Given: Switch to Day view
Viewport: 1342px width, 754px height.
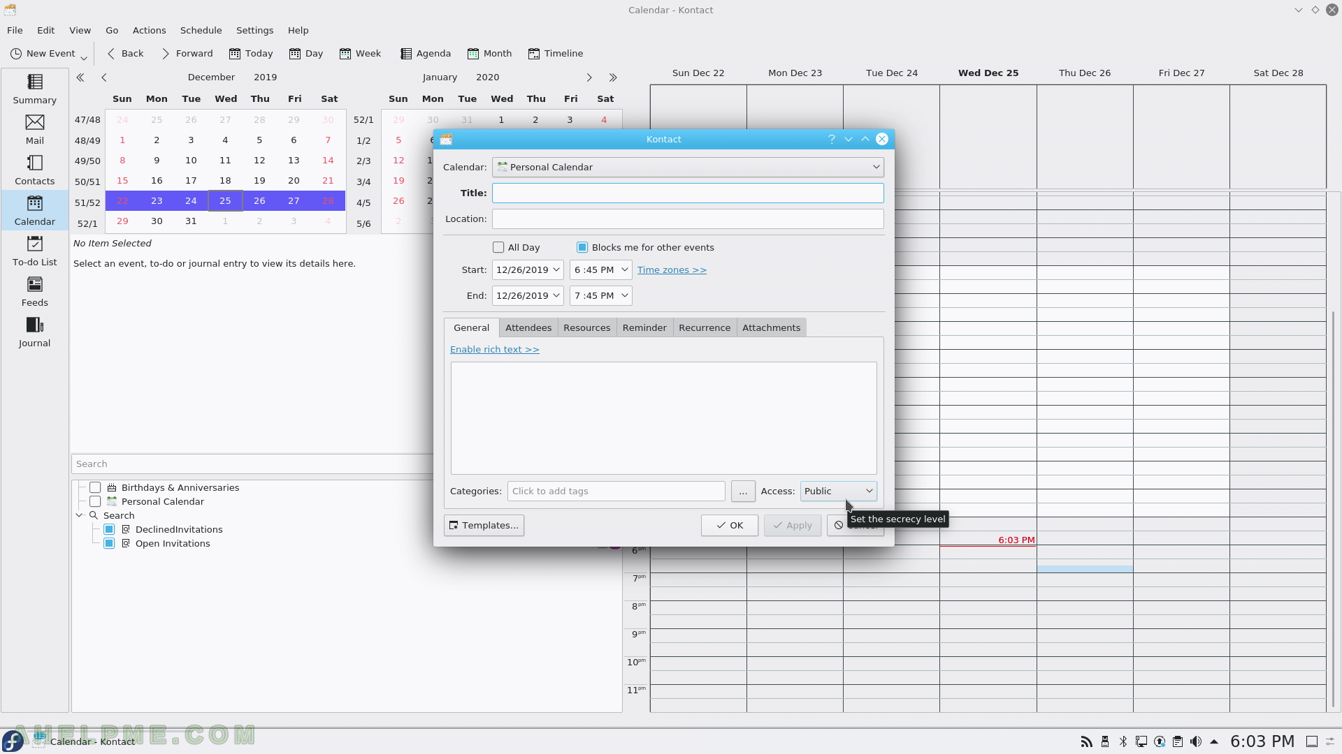Looking at the screenshot, I should (306, 53).
